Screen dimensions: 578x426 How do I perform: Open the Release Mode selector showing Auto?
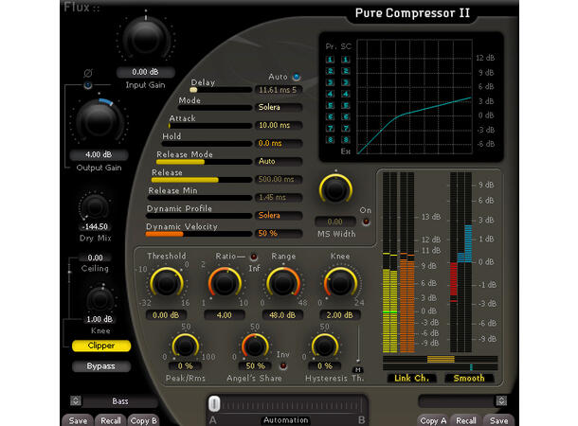tap(279, 161)
